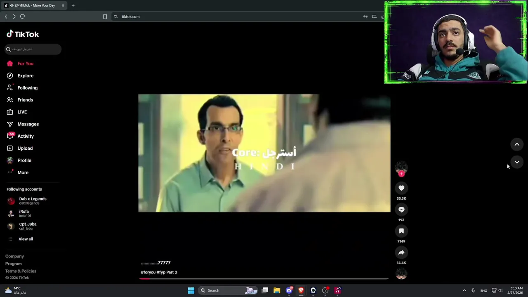Open the For You feed
The width and height of the screenshot is (528, 297).
[20, 64]
